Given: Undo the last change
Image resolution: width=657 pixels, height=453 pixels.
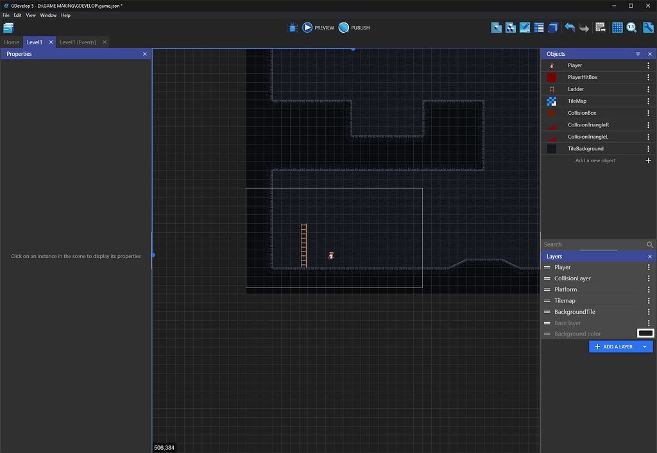Looking at the screenshot, I should (x=570, y=27).
